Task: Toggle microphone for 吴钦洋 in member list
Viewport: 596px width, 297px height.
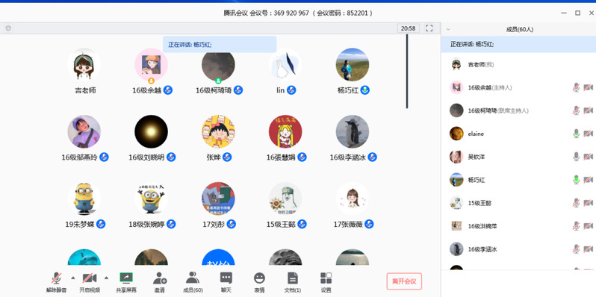Action: 577,157
